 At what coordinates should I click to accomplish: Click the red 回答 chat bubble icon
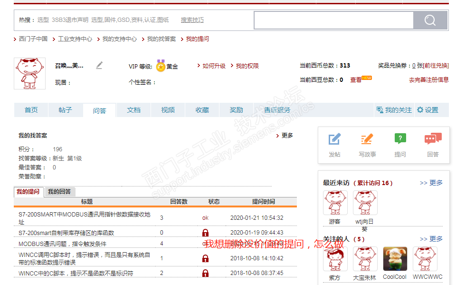(x=433, y=138)
